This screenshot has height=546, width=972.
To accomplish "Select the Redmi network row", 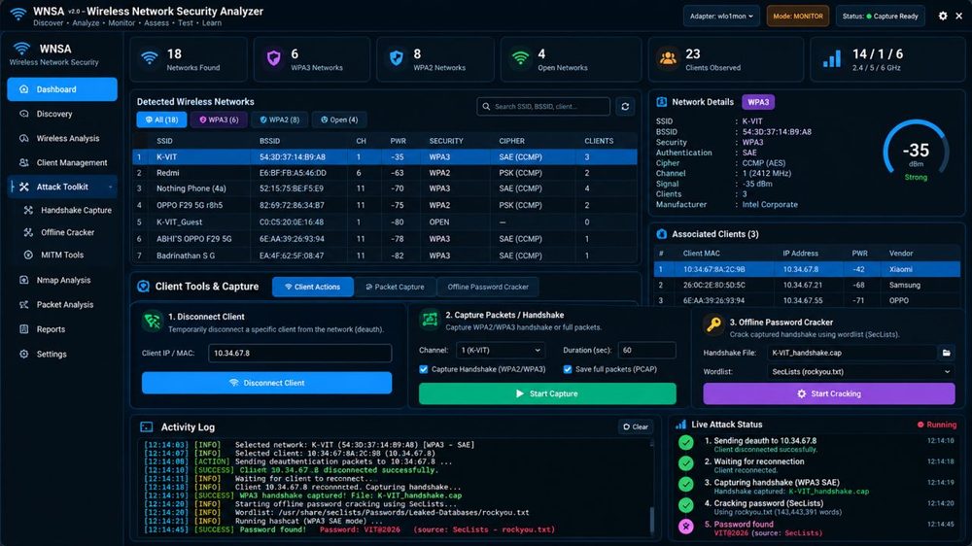I will (384, 173).
